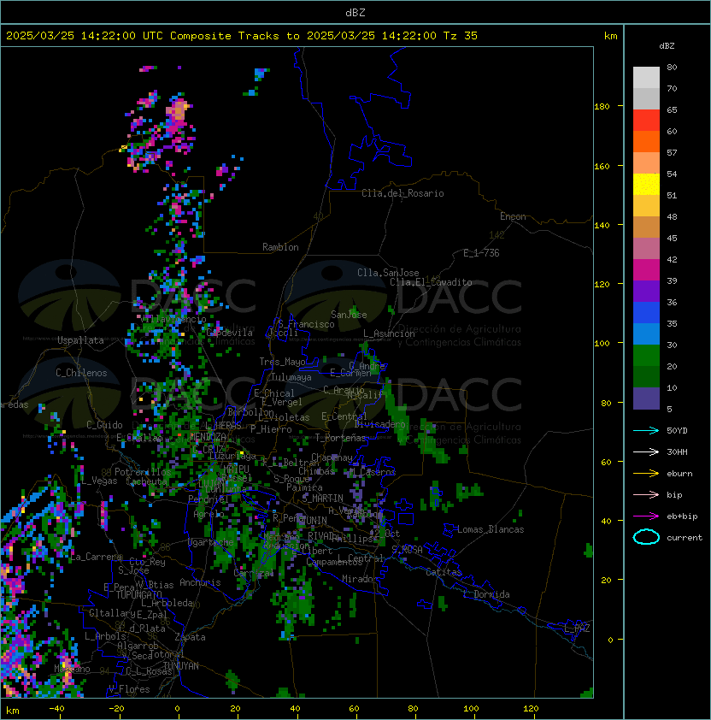Pick the purple swatch between 39 and 36

tap(646, 292)
